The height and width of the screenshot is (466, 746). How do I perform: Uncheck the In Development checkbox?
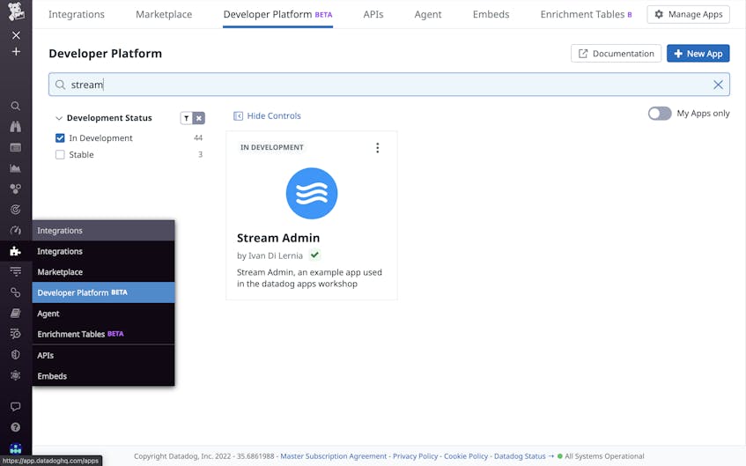click(60, 138)
